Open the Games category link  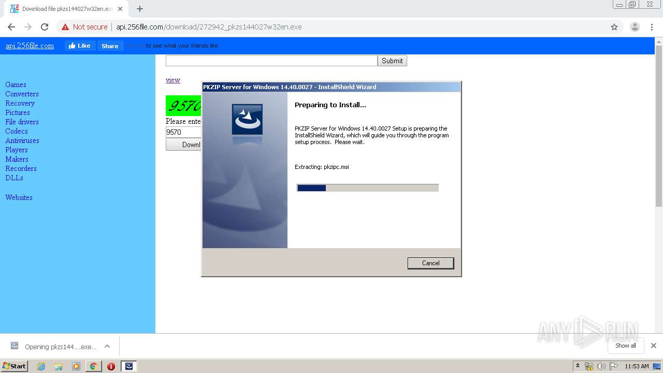coord(16,84)
